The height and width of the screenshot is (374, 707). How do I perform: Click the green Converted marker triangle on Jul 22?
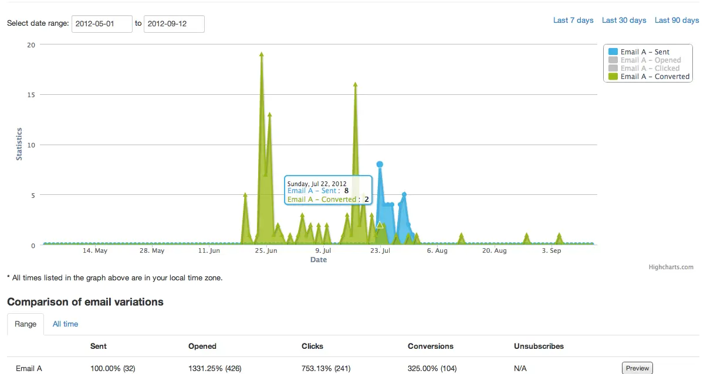coord(379,224)
